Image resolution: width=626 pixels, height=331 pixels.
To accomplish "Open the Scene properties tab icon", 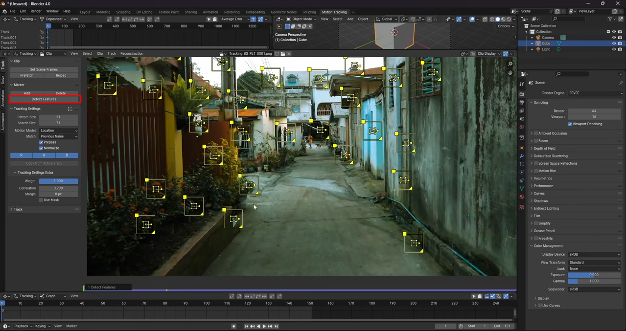I will point(522,119).
